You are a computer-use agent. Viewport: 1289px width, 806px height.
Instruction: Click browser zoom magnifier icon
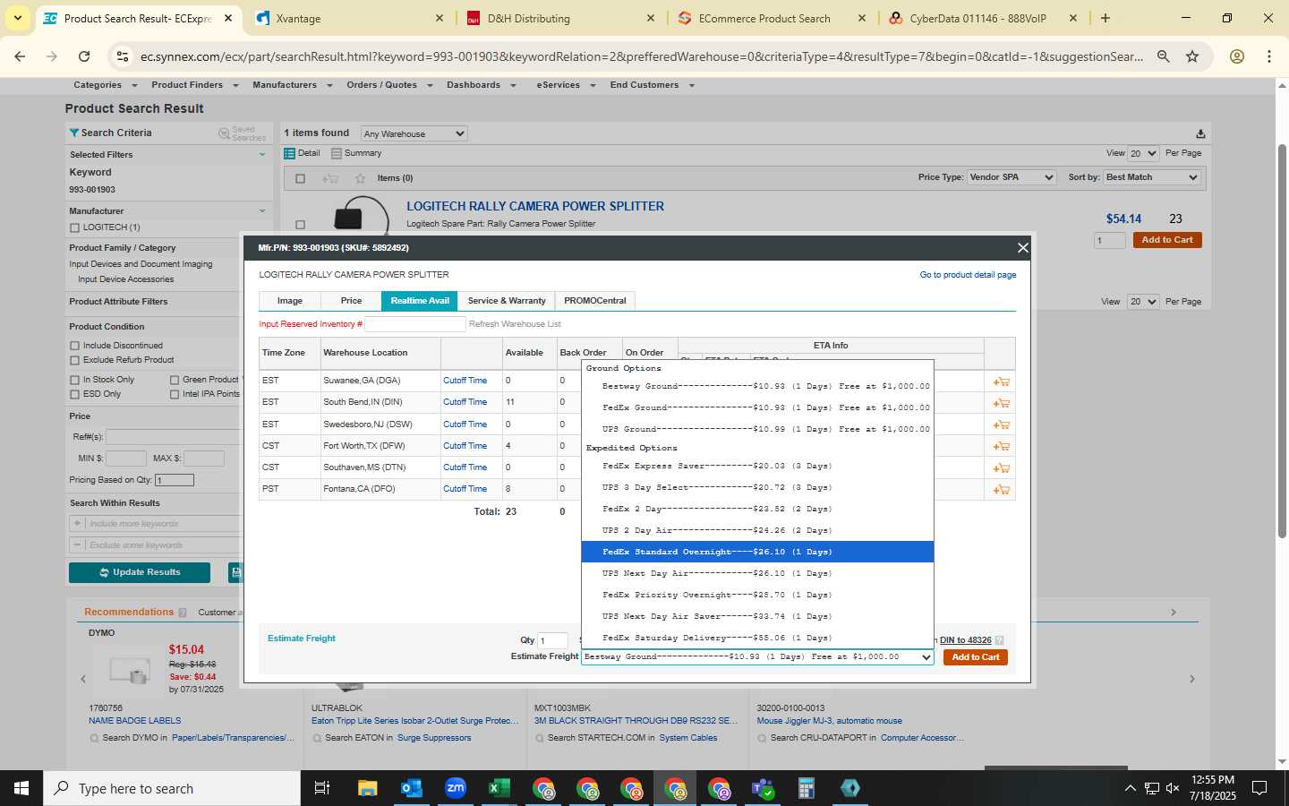(1163, 56)
